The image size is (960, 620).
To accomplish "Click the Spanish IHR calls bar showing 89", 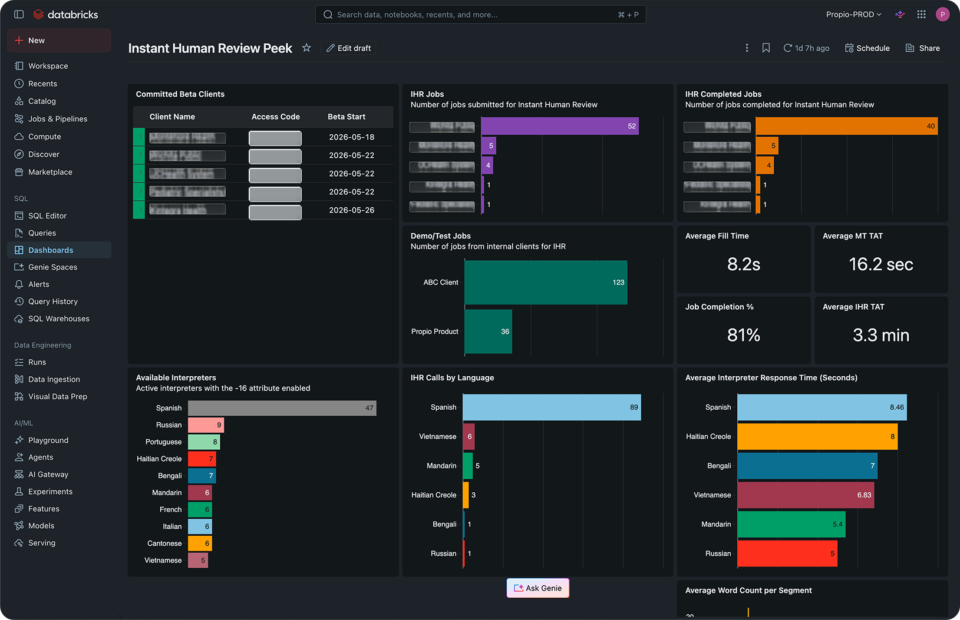I will click(552, 407).
